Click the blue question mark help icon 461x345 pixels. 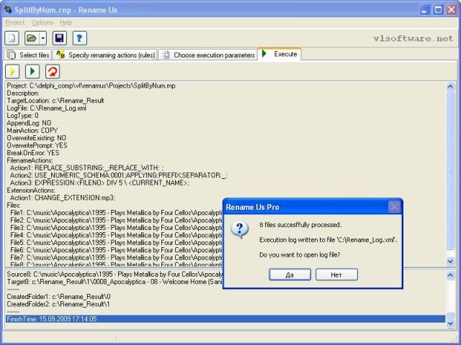pyautogui.click(x=79, y=38)
